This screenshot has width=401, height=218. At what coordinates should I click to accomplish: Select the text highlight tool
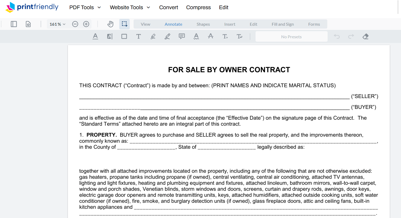tap(153, 36)
